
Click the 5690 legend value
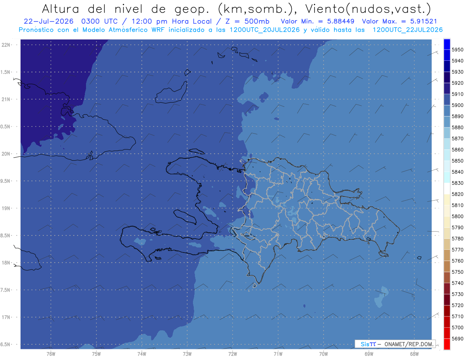458,338
